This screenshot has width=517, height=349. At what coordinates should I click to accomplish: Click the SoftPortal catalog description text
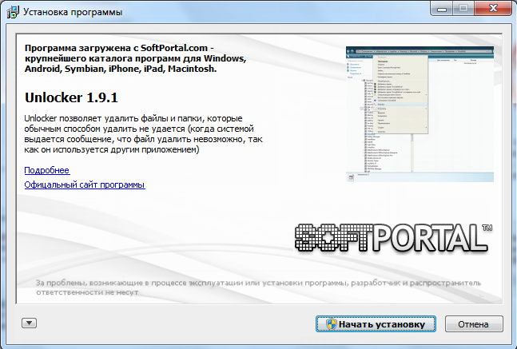coord(135,58)
